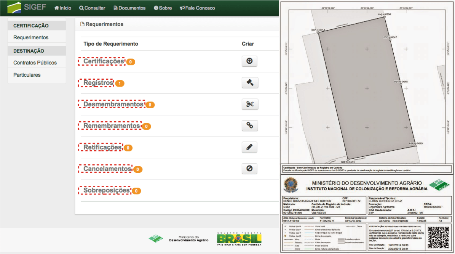The image size is (455, 254).
Task: Click the chain link icon button for Remembramentos
Action: [249, 126]
